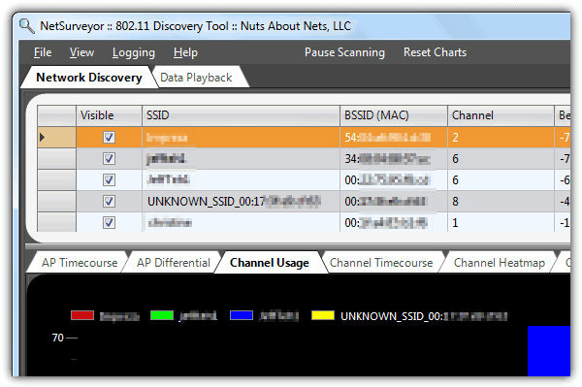Uncheck Visible for the UNKNOWN_SSID row
582x387 pixels.
[109, 202]
